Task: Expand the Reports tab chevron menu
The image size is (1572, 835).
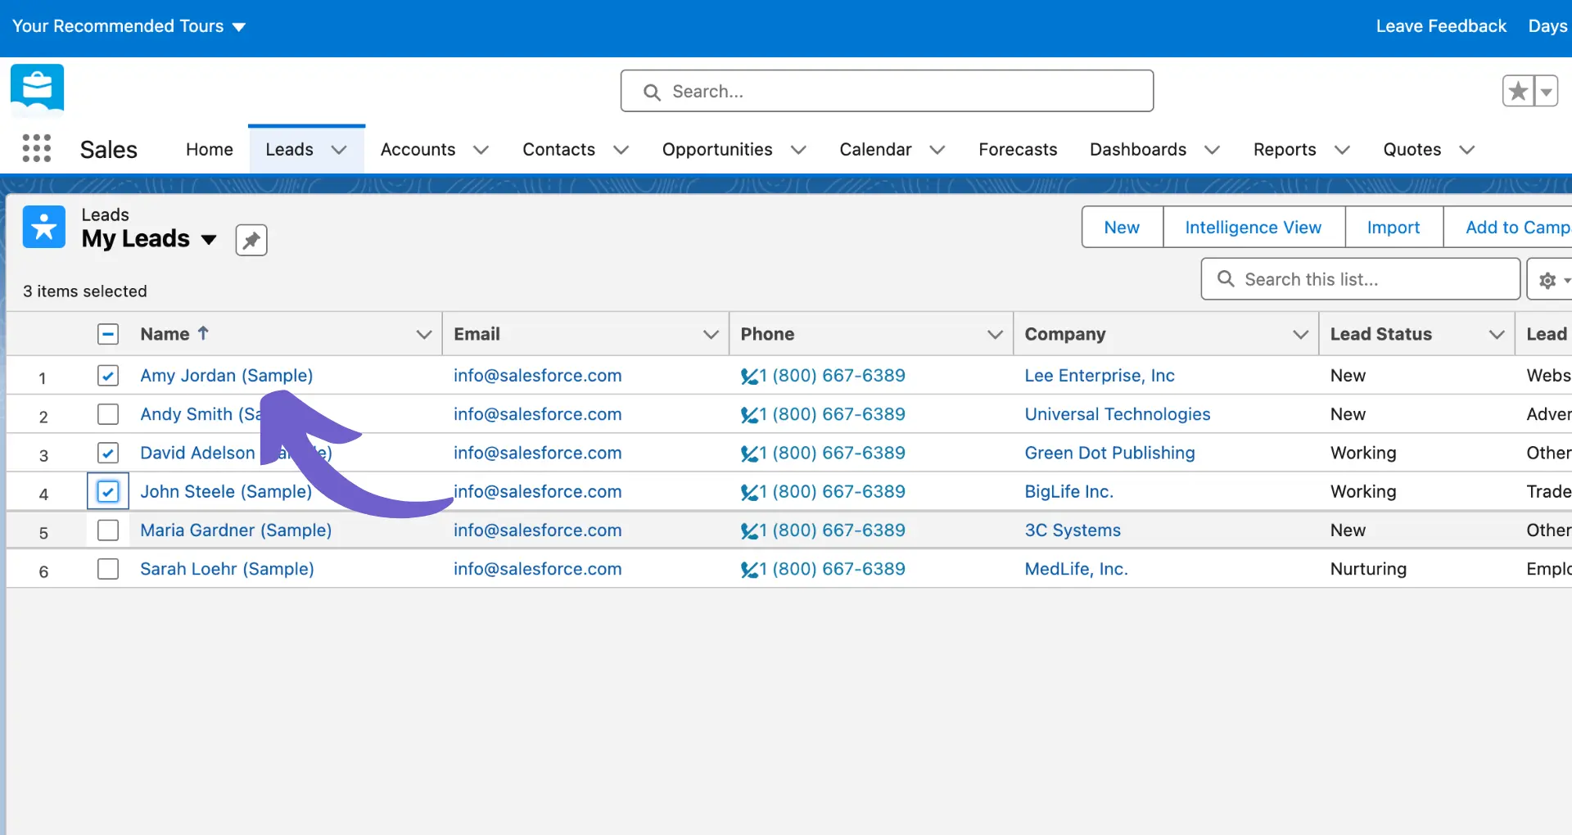Action: tap(1342, 150)
